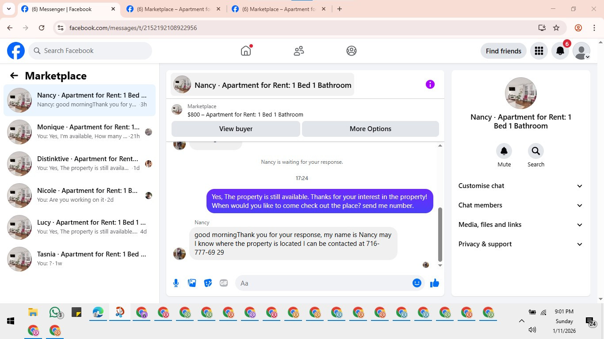Open the Facebook logo home link
Image resolution: width=604 pixels, height=339 pixels.
[x=16, y=51]
